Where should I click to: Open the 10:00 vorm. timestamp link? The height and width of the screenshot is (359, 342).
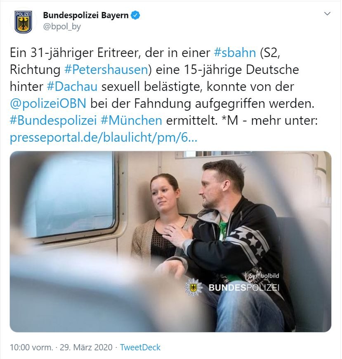click(x=31, y=347)
